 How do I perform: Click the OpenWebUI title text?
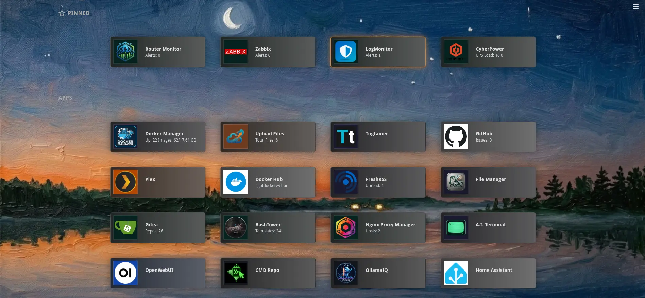(159, 270)
